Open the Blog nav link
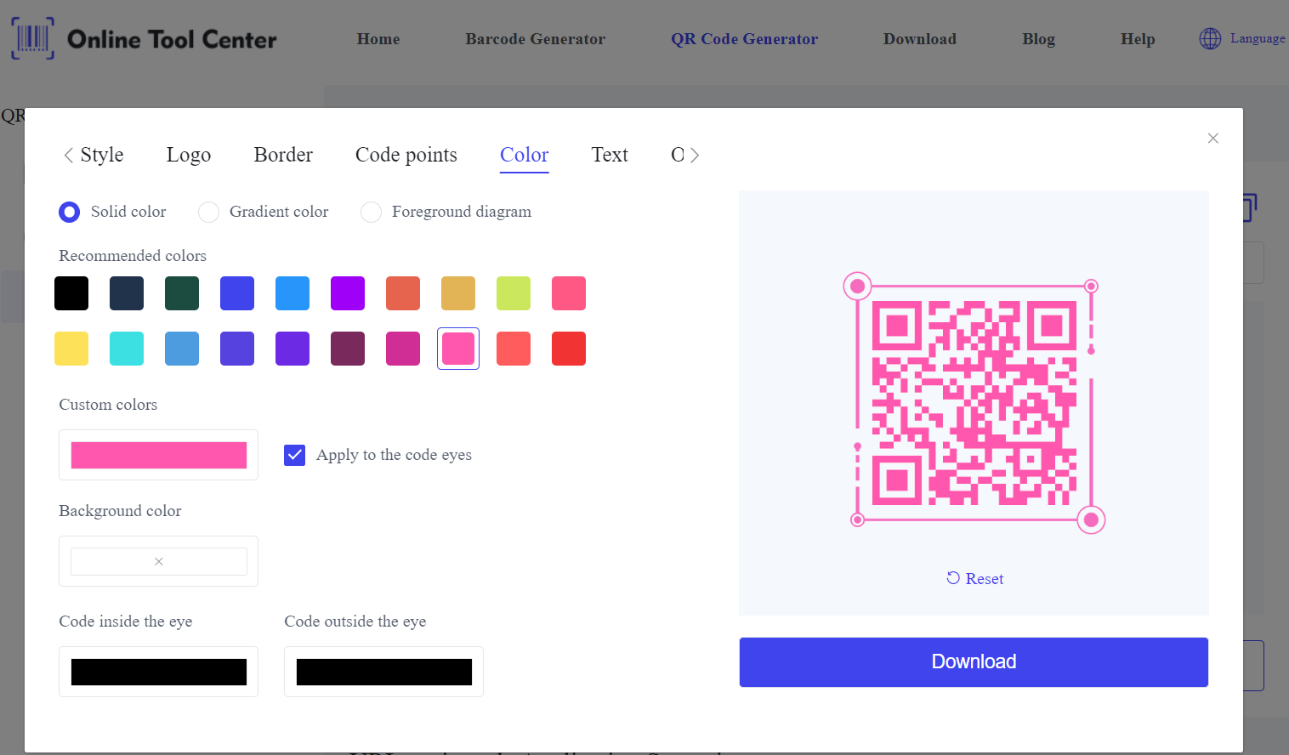 (x=1038, y=39)
